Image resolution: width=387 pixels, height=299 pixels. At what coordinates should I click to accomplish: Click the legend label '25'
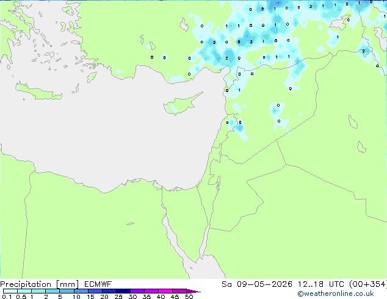(118, 297)
